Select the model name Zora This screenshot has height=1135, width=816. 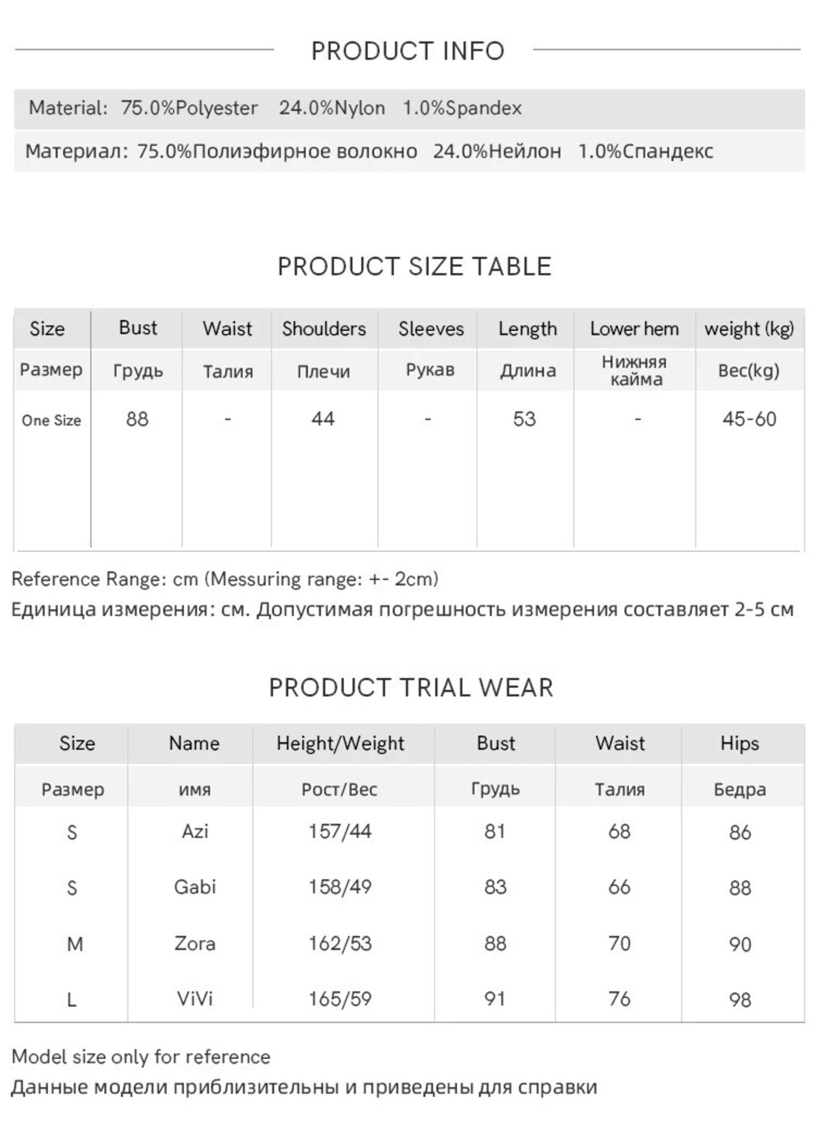195,943
